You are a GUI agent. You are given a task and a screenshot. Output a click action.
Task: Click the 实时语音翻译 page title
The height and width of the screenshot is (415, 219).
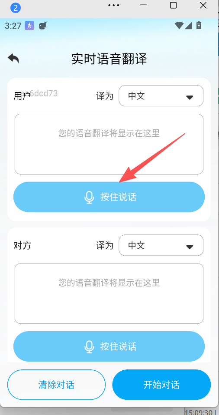(x=109, y=59)
